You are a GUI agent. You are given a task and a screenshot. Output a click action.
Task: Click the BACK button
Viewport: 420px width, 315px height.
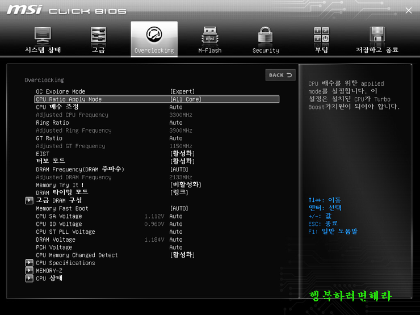click(x=280, y=75)
